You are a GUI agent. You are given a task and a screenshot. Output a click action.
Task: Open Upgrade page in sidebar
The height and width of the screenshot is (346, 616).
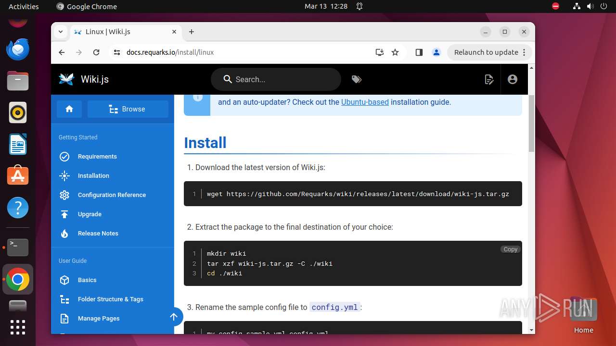[90, 214]
